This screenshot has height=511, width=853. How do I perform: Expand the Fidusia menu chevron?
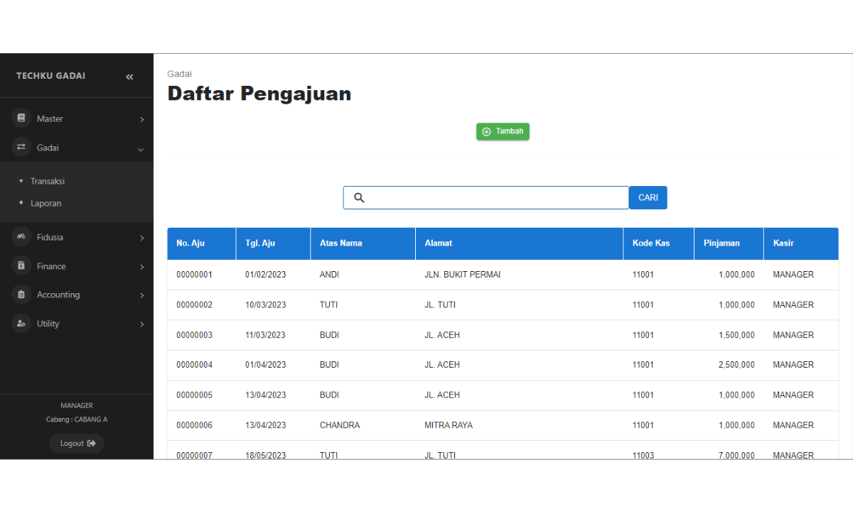coord(141,238)
